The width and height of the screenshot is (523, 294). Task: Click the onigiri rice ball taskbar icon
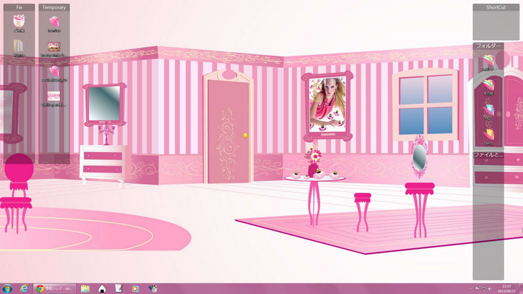[102, 289]
